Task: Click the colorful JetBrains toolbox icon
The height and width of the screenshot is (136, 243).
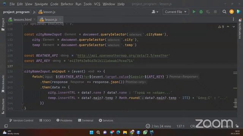Action: [239, 12]
